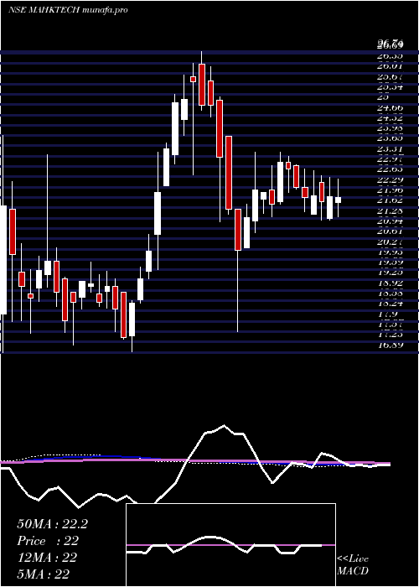Click the 19.59 price axis label
The width and height of the screenshot is (419, 587).
pyautogui.click(x=391, y=262)
